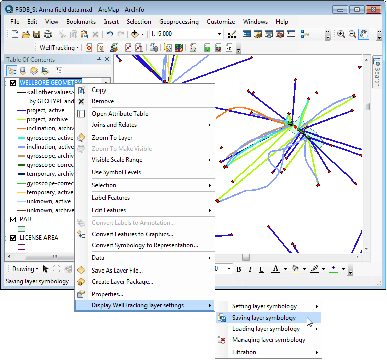Select Saving layer symbology menu entry
This screenshot has height=360, width=387.
coord(268,318)
